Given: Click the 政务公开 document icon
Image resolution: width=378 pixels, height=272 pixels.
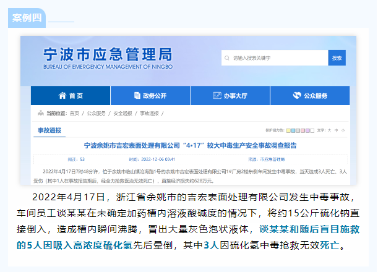Looking at the screenshot, I should pos(137,96).
